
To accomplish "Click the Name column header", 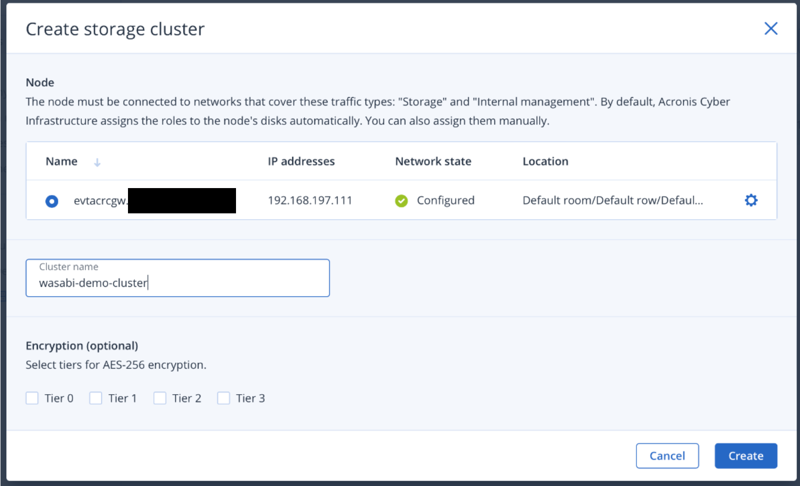I will pyautogui.click(x=61, y=161).
